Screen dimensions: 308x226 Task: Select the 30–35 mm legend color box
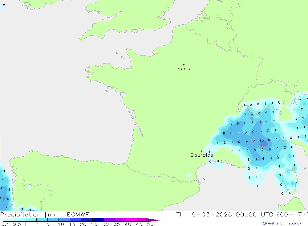tap(109, 220)
